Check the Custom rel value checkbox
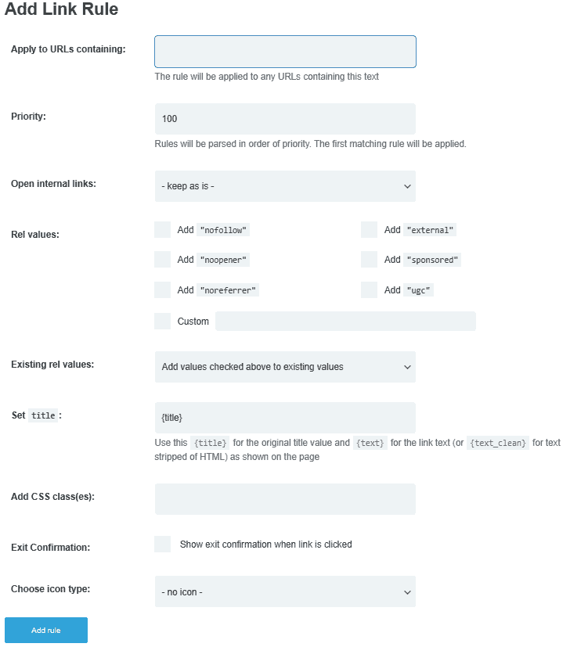Image resolution: width=570 pixels, height=647 pixels. click(162, 321)
